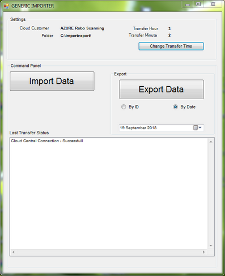The width and height of the screenshot is (225, 276).
Task: Click the Import Data button
Action: (x=52, y=81)
